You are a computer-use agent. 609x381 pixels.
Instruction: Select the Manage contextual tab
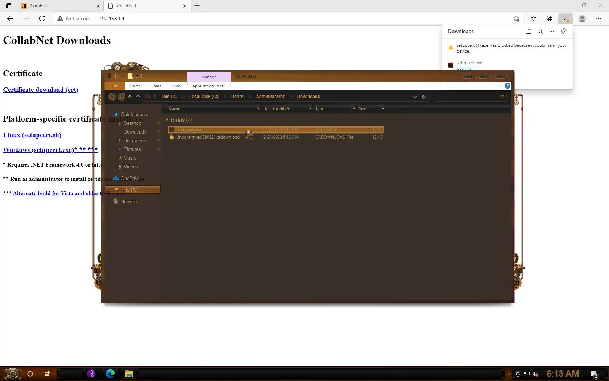point(209,77)
